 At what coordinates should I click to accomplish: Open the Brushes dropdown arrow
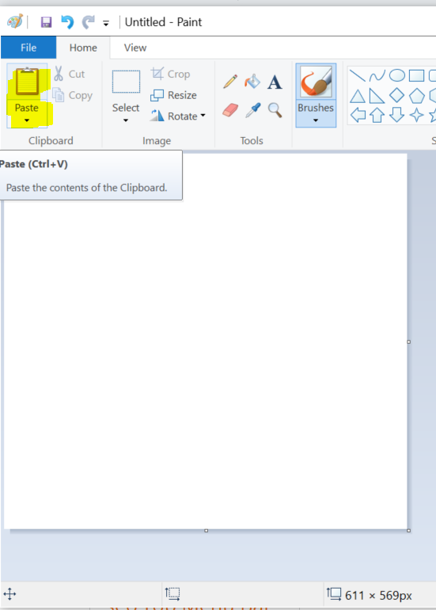pyautogui.click(x=316, y=120)
